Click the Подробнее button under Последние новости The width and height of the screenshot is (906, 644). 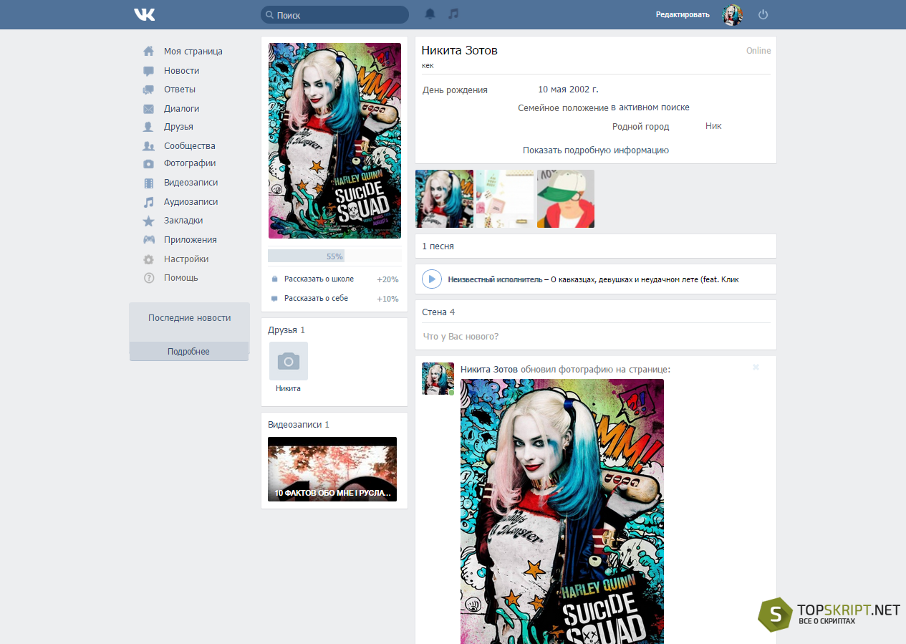click(x=189, y=351)
